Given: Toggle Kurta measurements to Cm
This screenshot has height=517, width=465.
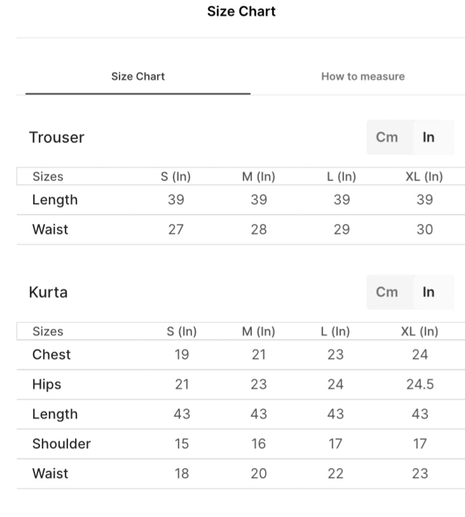Looking at the screenshot, I should [387, 292].
